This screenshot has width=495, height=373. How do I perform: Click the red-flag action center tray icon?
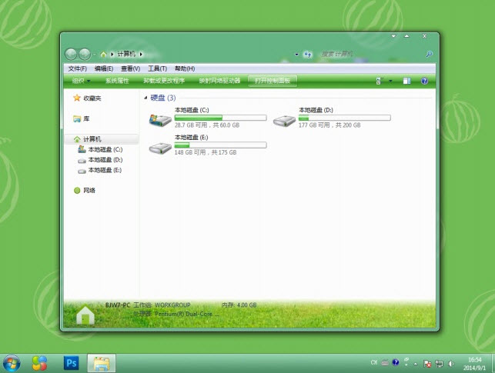[427, 364]
